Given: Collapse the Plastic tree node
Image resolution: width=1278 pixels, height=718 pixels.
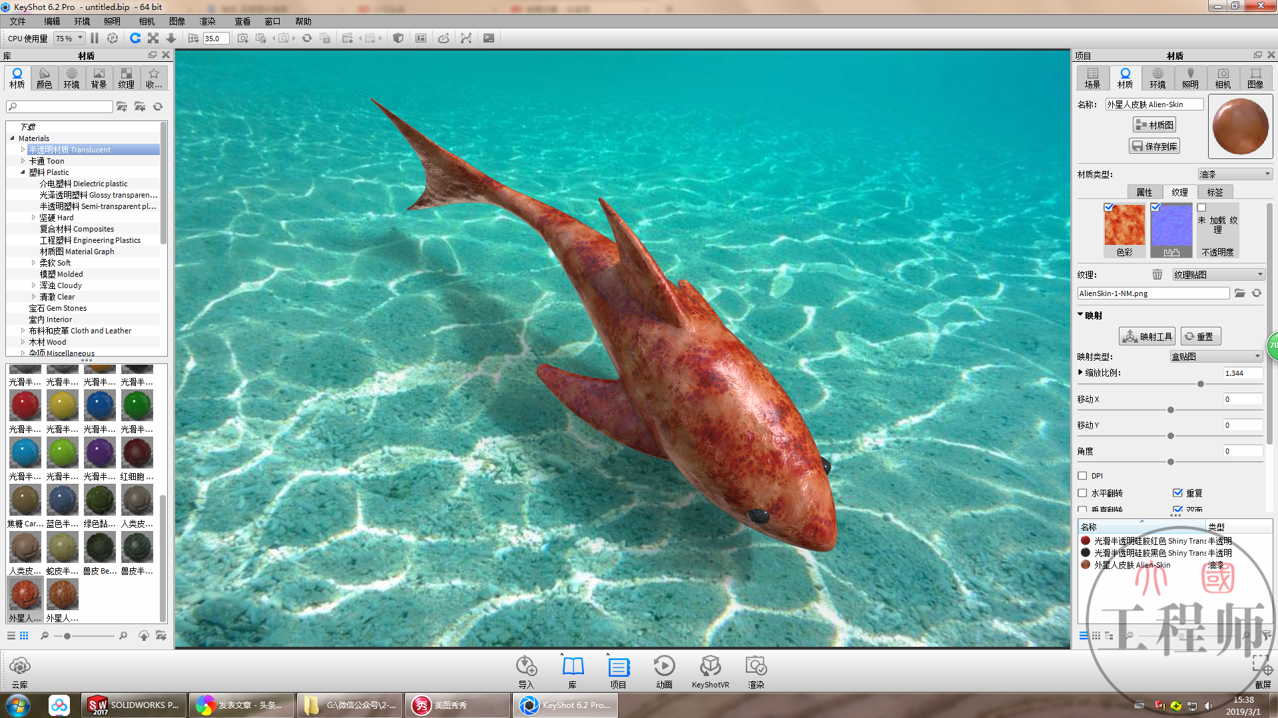Looking at the screenshot, I should (x=23, y=172).
